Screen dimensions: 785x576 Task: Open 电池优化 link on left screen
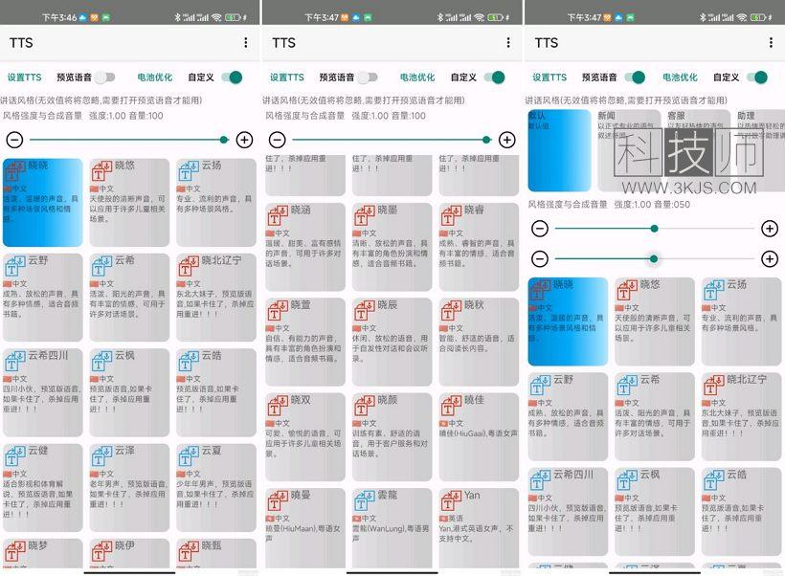point(155,78)
